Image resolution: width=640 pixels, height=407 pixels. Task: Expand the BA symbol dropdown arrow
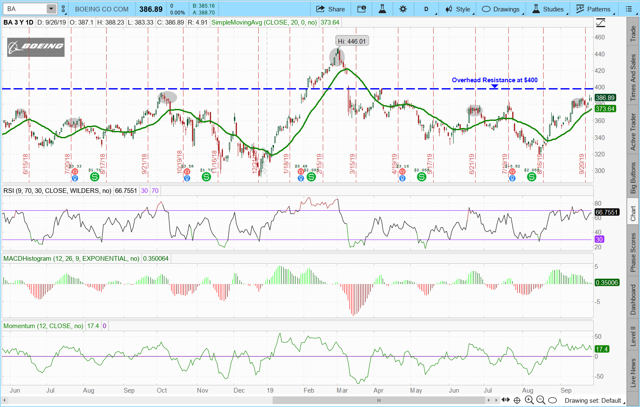click(51, 9)
